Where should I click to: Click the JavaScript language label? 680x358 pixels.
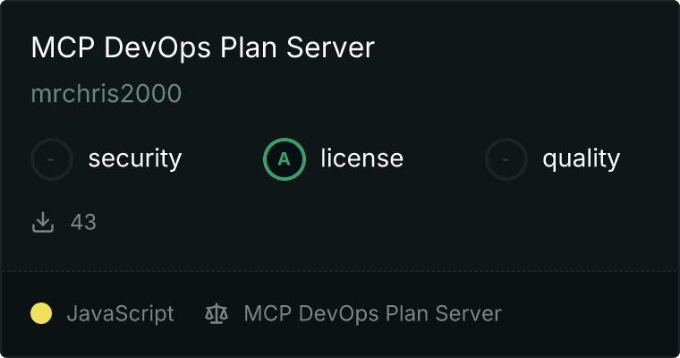[x=120, y=313]
